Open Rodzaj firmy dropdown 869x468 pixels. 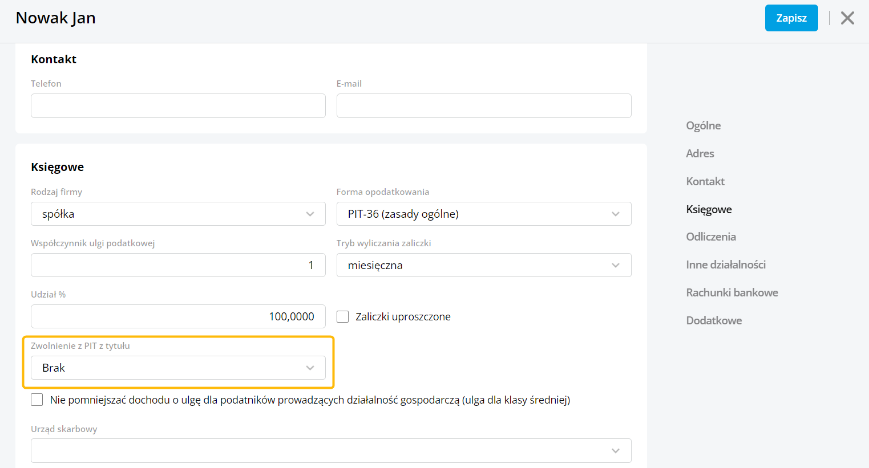pyautogui.click(x=178, y=214)
